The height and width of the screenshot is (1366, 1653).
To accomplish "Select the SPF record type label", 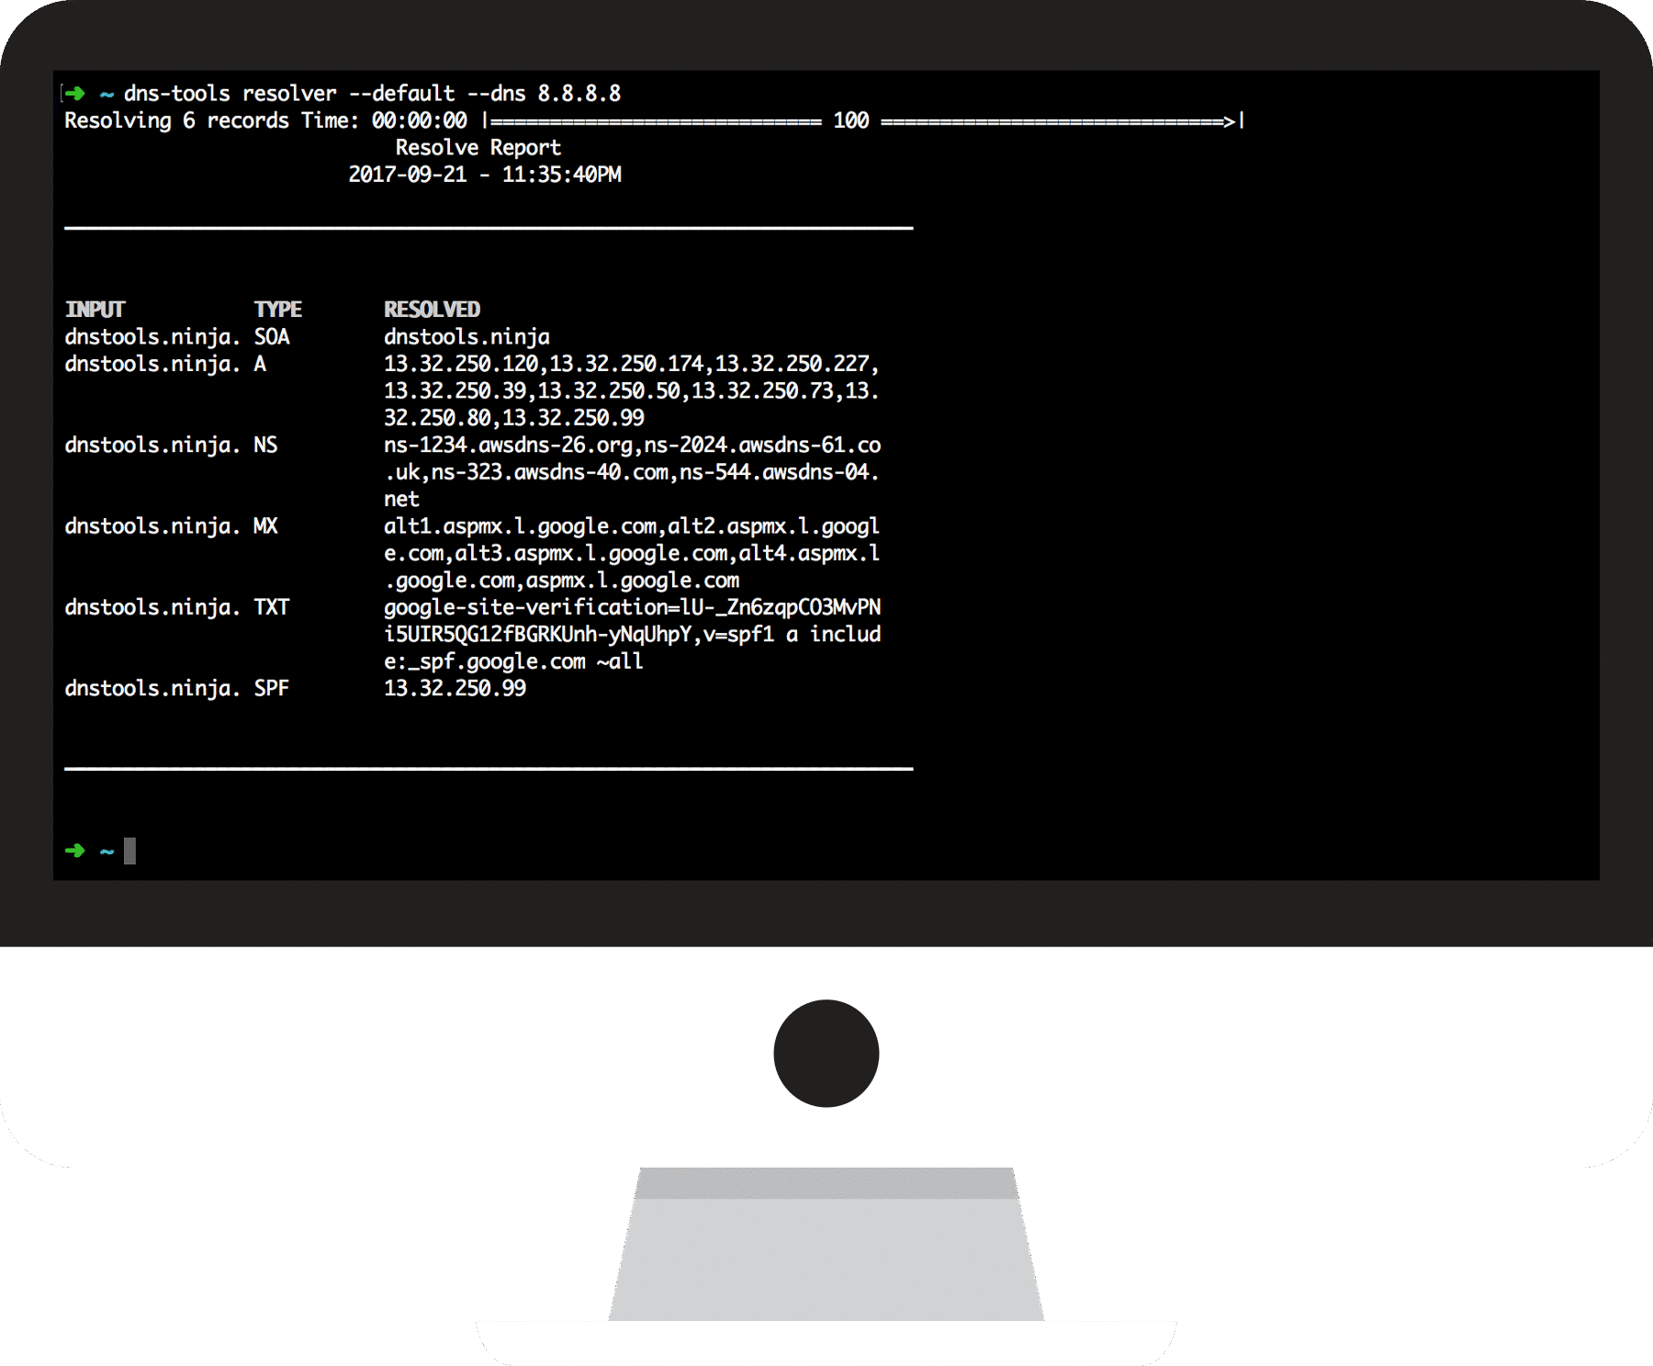I will click(271, 687).
